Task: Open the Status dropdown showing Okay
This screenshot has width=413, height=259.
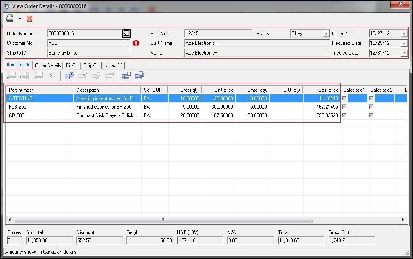Action: (x=326, y=33)
